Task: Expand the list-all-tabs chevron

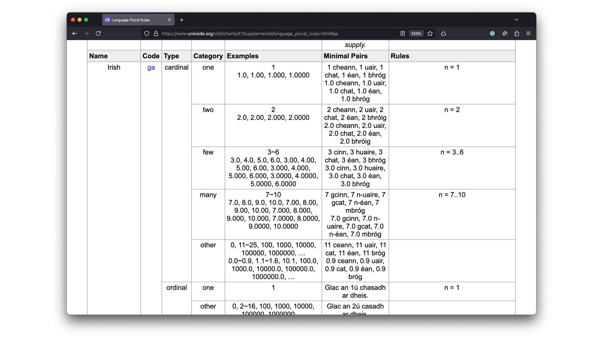Action: coord(516,20)
